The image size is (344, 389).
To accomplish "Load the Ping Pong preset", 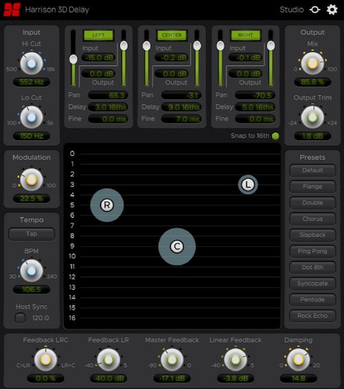I will click(x=312, y=251).
